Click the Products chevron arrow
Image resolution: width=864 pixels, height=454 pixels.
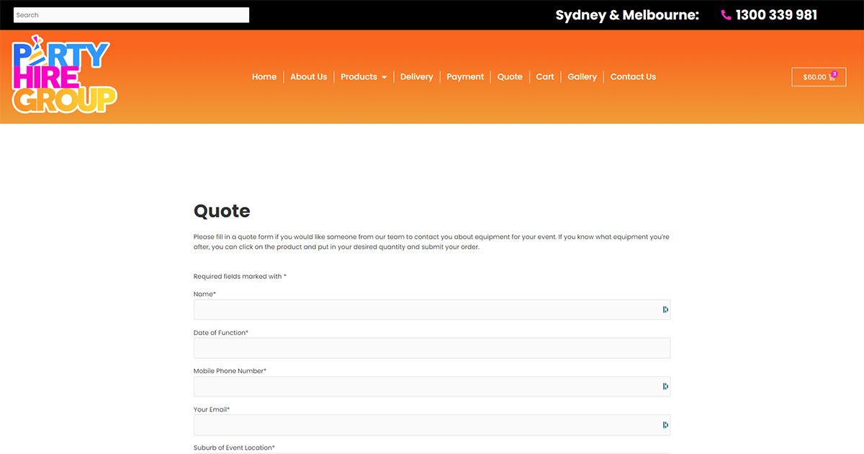coord(384,77)
